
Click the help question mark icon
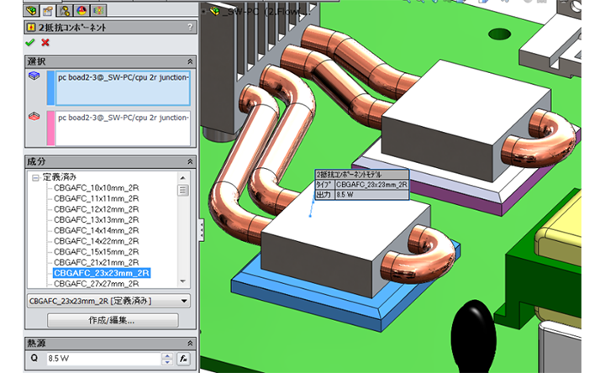(190, 27)
